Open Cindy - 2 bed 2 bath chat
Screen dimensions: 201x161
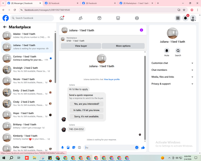27,103
